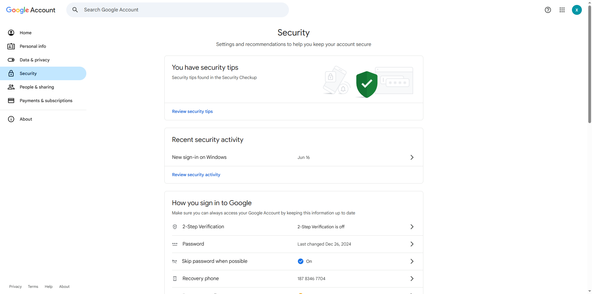Click "Recent security activity" heading
The height and width of the screenshot is (294, 592).
(x=208, y=140)
